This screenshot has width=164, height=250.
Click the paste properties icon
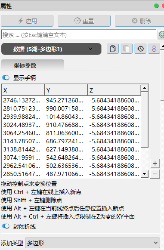pyautogui.click(x=127, y=49)
